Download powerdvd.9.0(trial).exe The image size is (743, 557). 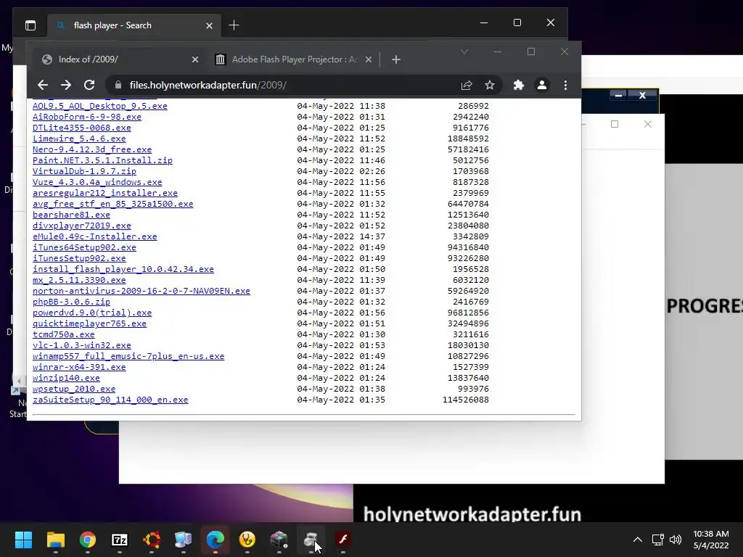pyautogui.click(x=92, y=313)
